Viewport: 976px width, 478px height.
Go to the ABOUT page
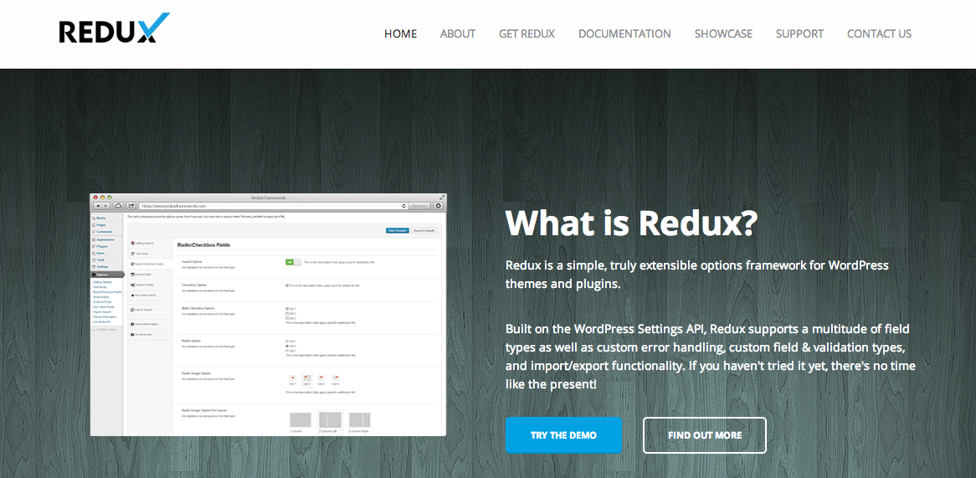pos(458,33)
